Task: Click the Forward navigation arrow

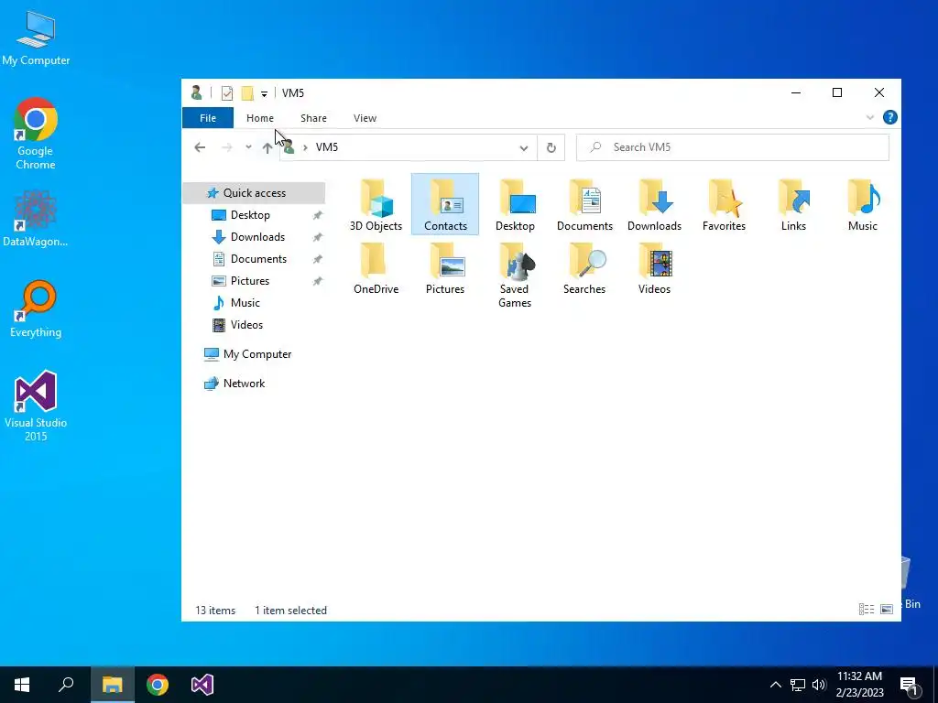Action: click(227, 147)
